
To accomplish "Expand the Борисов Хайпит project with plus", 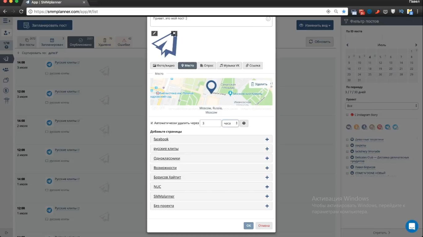I will [267, 178].
